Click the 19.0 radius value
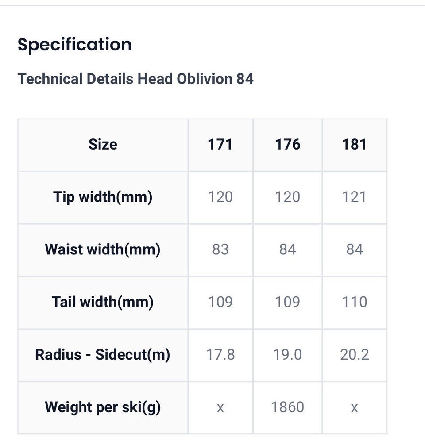The width and height of the screenshot is (425, 441). tap(288, 355)
